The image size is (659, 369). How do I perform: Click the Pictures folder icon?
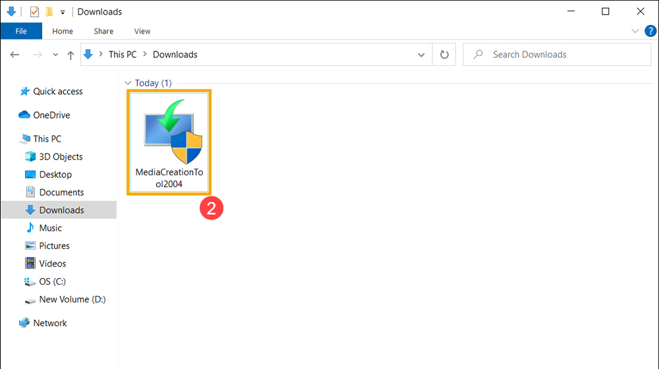pos(30,245)
